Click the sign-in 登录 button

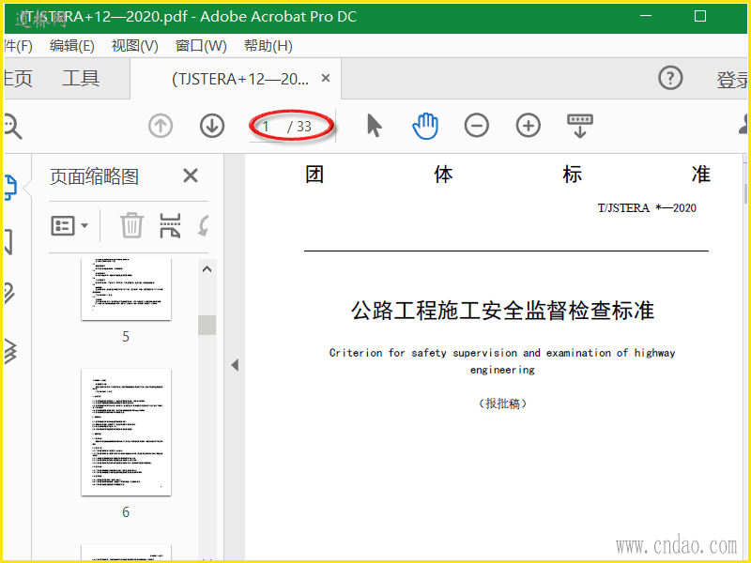click(731, 80)
